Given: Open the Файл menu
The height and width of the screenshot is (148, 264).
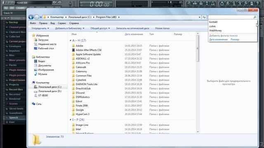Looking at the screenshot, I should tap(33, 23).
